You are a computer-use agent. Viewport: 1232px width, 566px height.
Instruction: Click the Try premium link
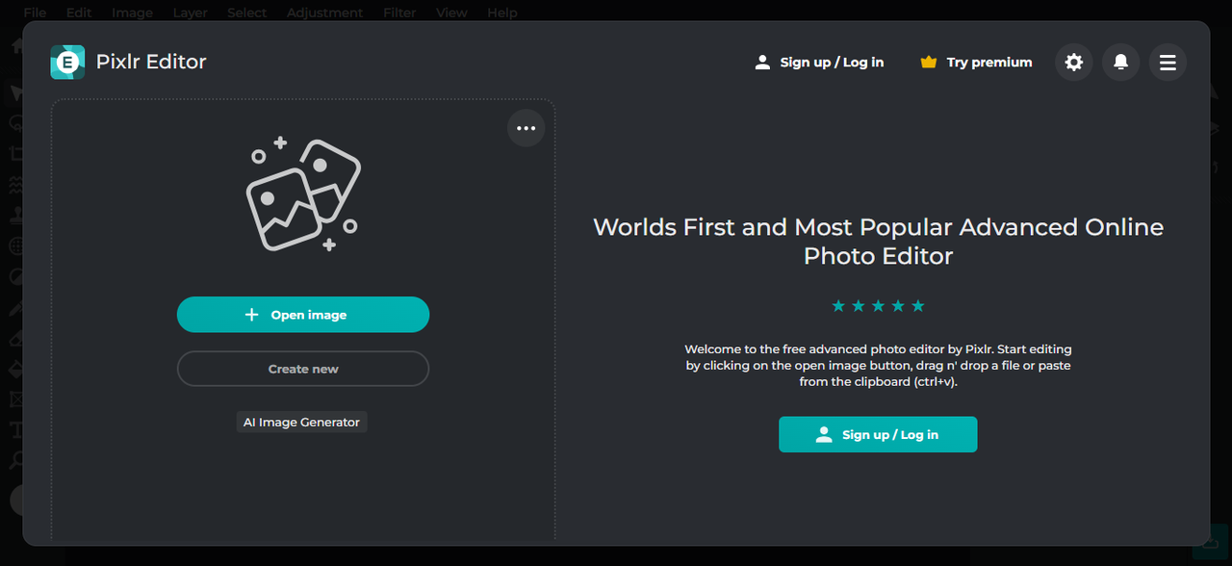976,63
